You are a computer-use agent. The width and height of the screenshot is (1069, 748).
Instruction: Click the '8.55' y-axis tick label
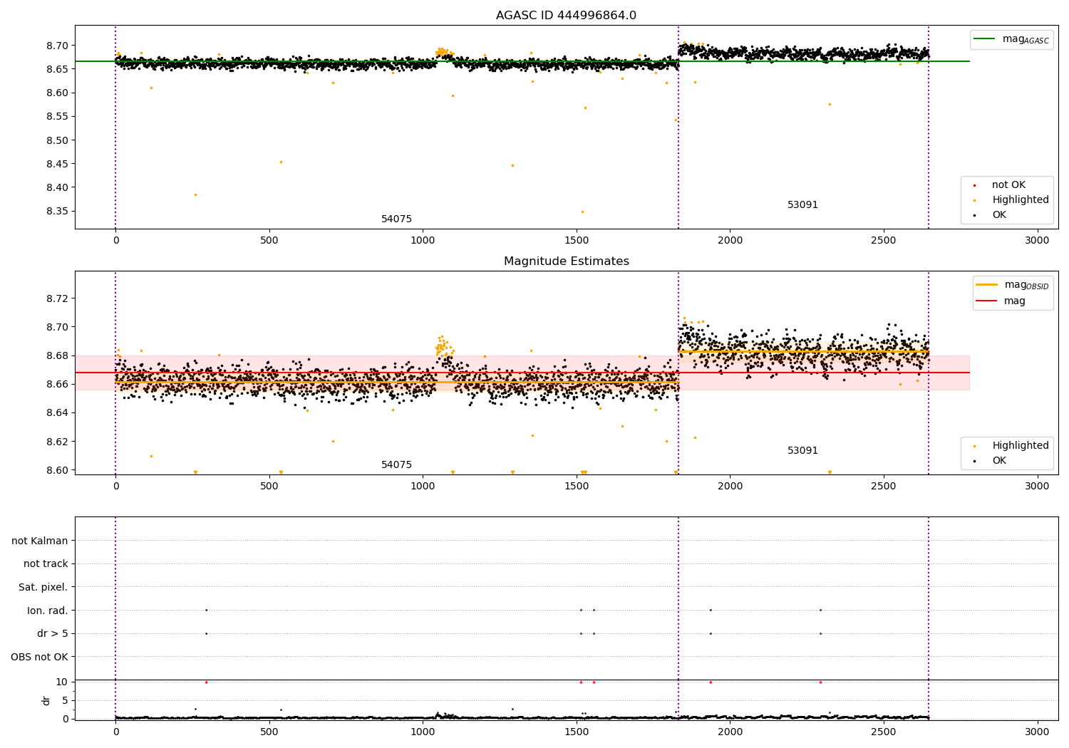pos(57,117)
